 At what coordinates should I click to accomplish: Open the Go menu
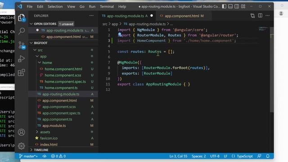(82, 7)
